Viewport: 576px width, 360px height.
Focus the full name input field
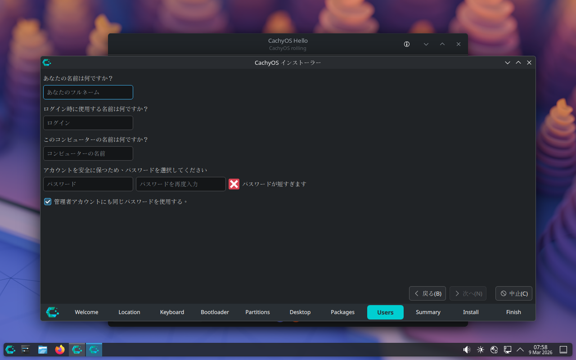(88, 92)
